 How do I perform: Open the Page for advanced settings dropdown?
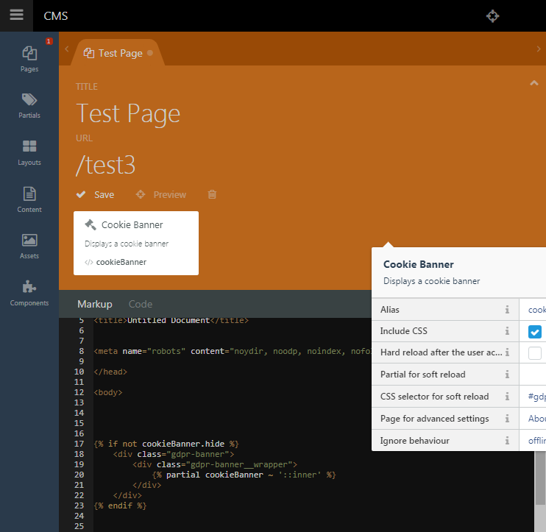click(533, 419)
